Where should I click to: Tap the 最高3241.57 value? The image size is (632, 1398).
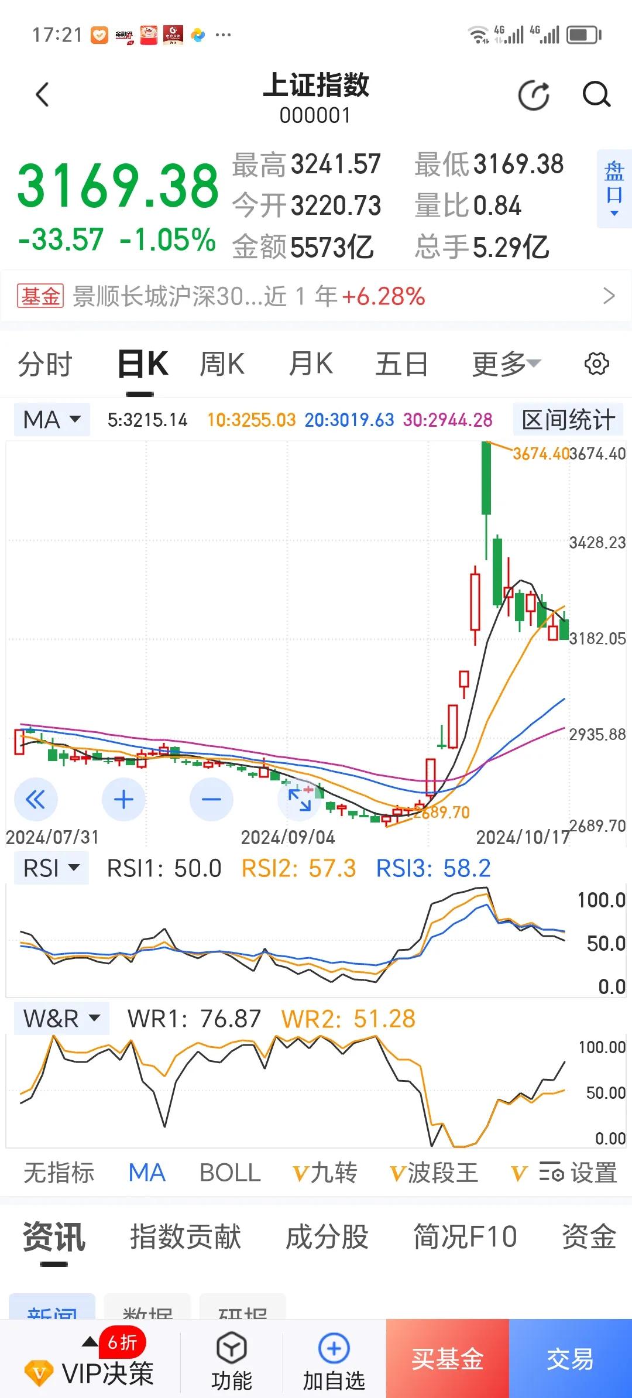point(307,164)
